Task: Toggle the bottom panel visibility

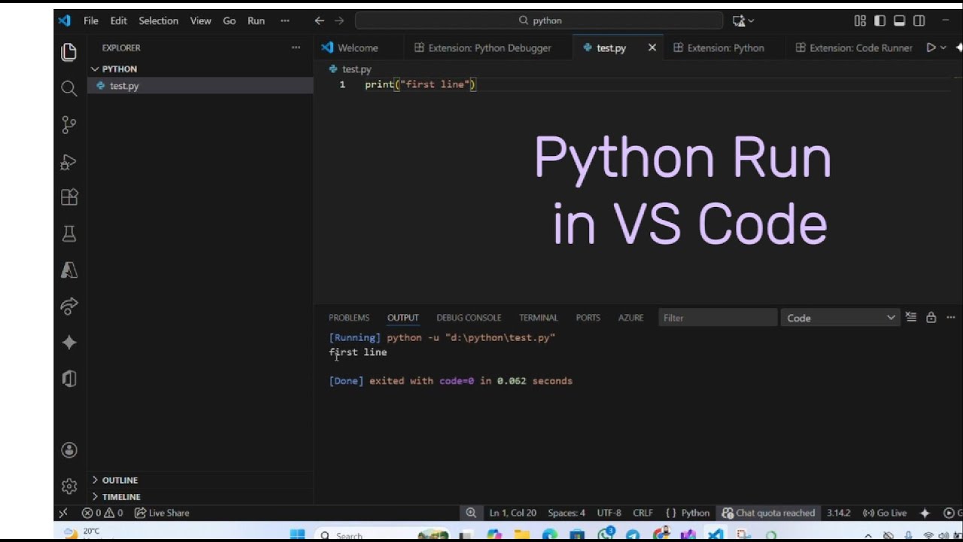Action: (x=899, y=21)
